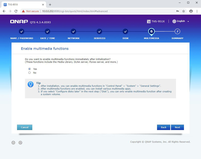Click the Cancel button
This screenshot has height=159, width=201.
click(25, 127)
